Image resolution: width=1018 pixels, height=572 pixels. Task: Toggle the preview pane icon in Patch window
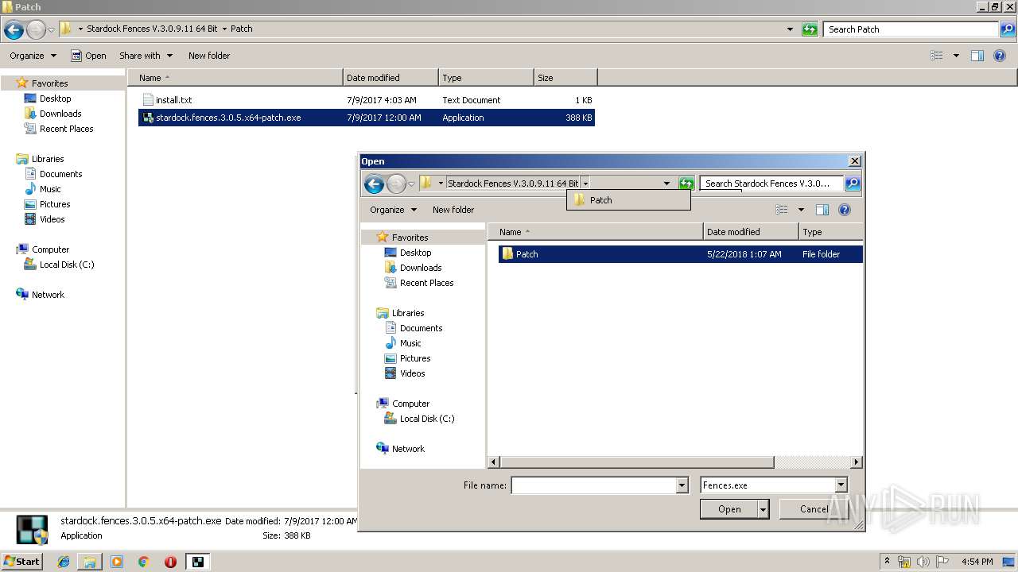click(977, 56)
